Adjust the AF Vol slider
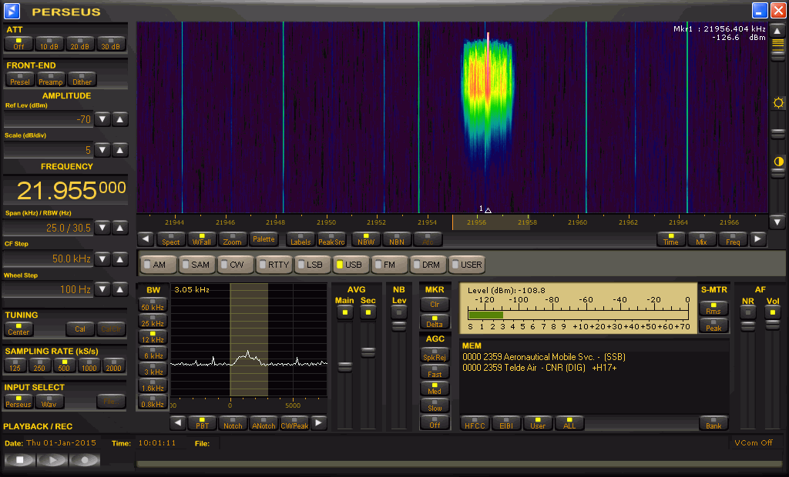This screenshot has width=789, height=477. coord(772,326)
